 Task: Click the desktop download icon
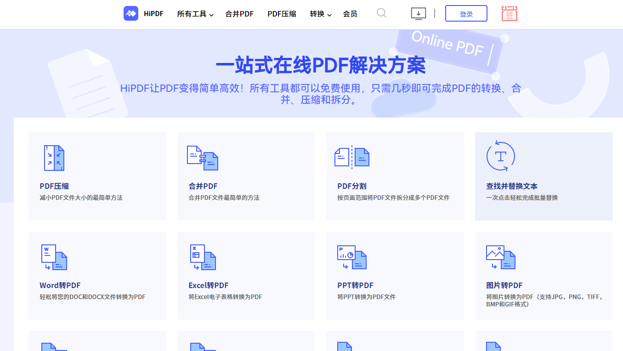click(418, 13)
